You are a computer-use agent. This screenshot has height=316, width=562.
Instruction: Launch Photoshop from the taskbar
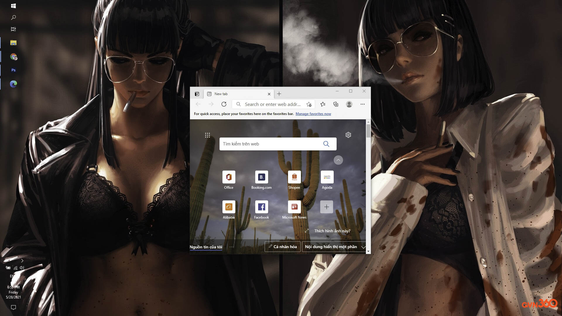point(13,70)
